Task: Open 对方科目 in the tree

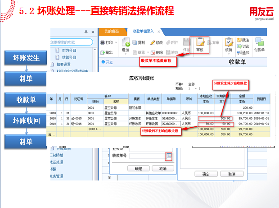Action: 69,51
